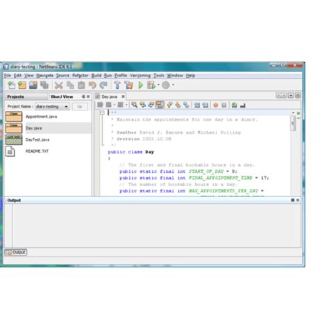Close the Day.java editor tab
The width and height of the screenshot is (329, 329).
pyautogui.click(x=123, y=96)
